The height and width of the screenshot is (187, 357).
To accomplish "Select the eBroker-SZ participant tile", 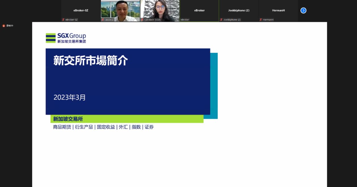I will click(x=81, y=11).
